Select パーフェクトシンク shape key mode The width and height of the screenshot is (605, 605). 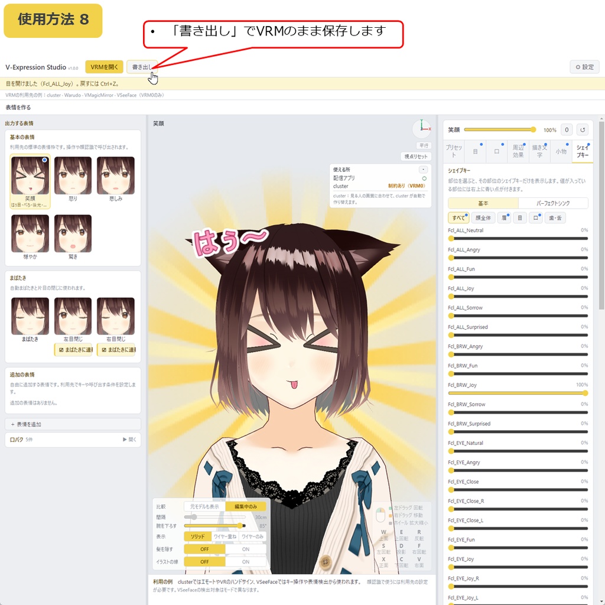553,203
